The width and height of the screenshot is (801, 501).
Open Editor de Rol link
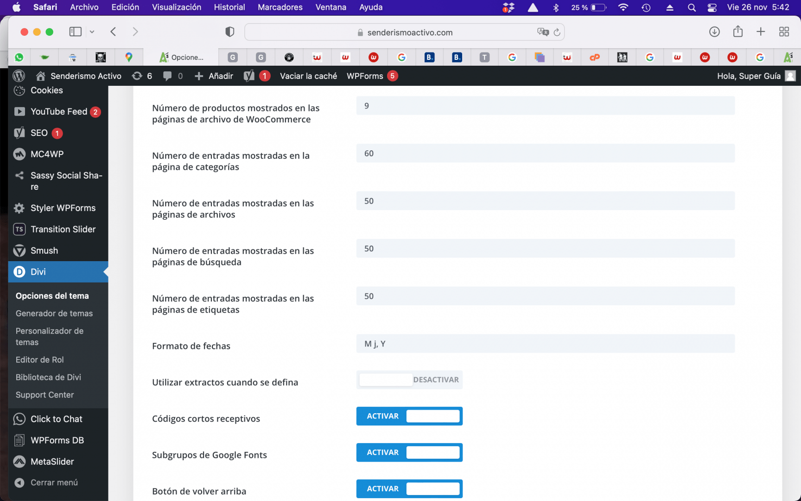40,360
